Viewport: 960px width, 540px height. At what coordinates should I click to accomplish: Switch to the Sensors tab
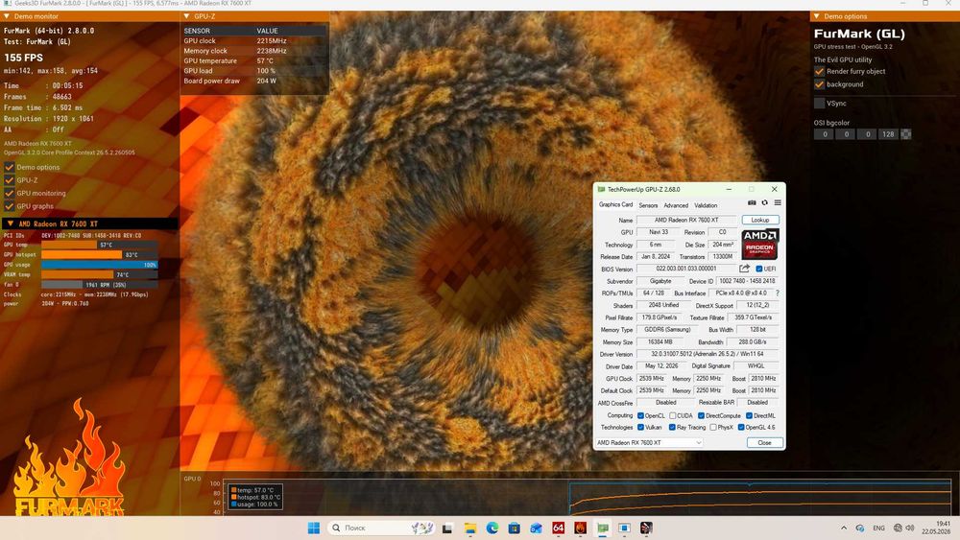(648, 205)
